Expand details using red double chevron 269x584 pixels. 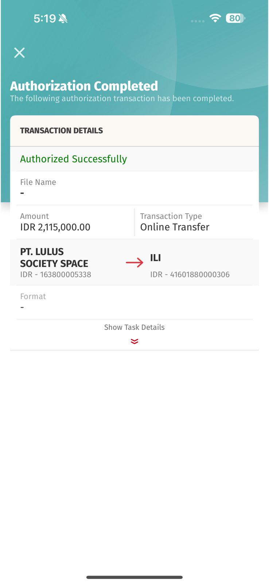(134, 342)
